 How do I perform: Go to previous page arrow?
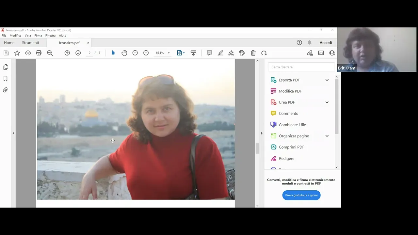67,53
